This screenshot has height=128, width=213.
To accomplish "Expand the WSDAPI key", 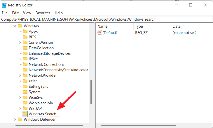I will pyautogui.click(x=20, y=109).
